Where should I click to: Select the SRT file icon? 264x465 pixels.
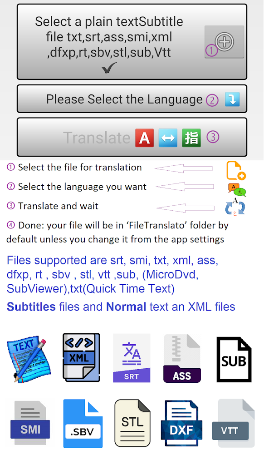click(x=132, y=358)
